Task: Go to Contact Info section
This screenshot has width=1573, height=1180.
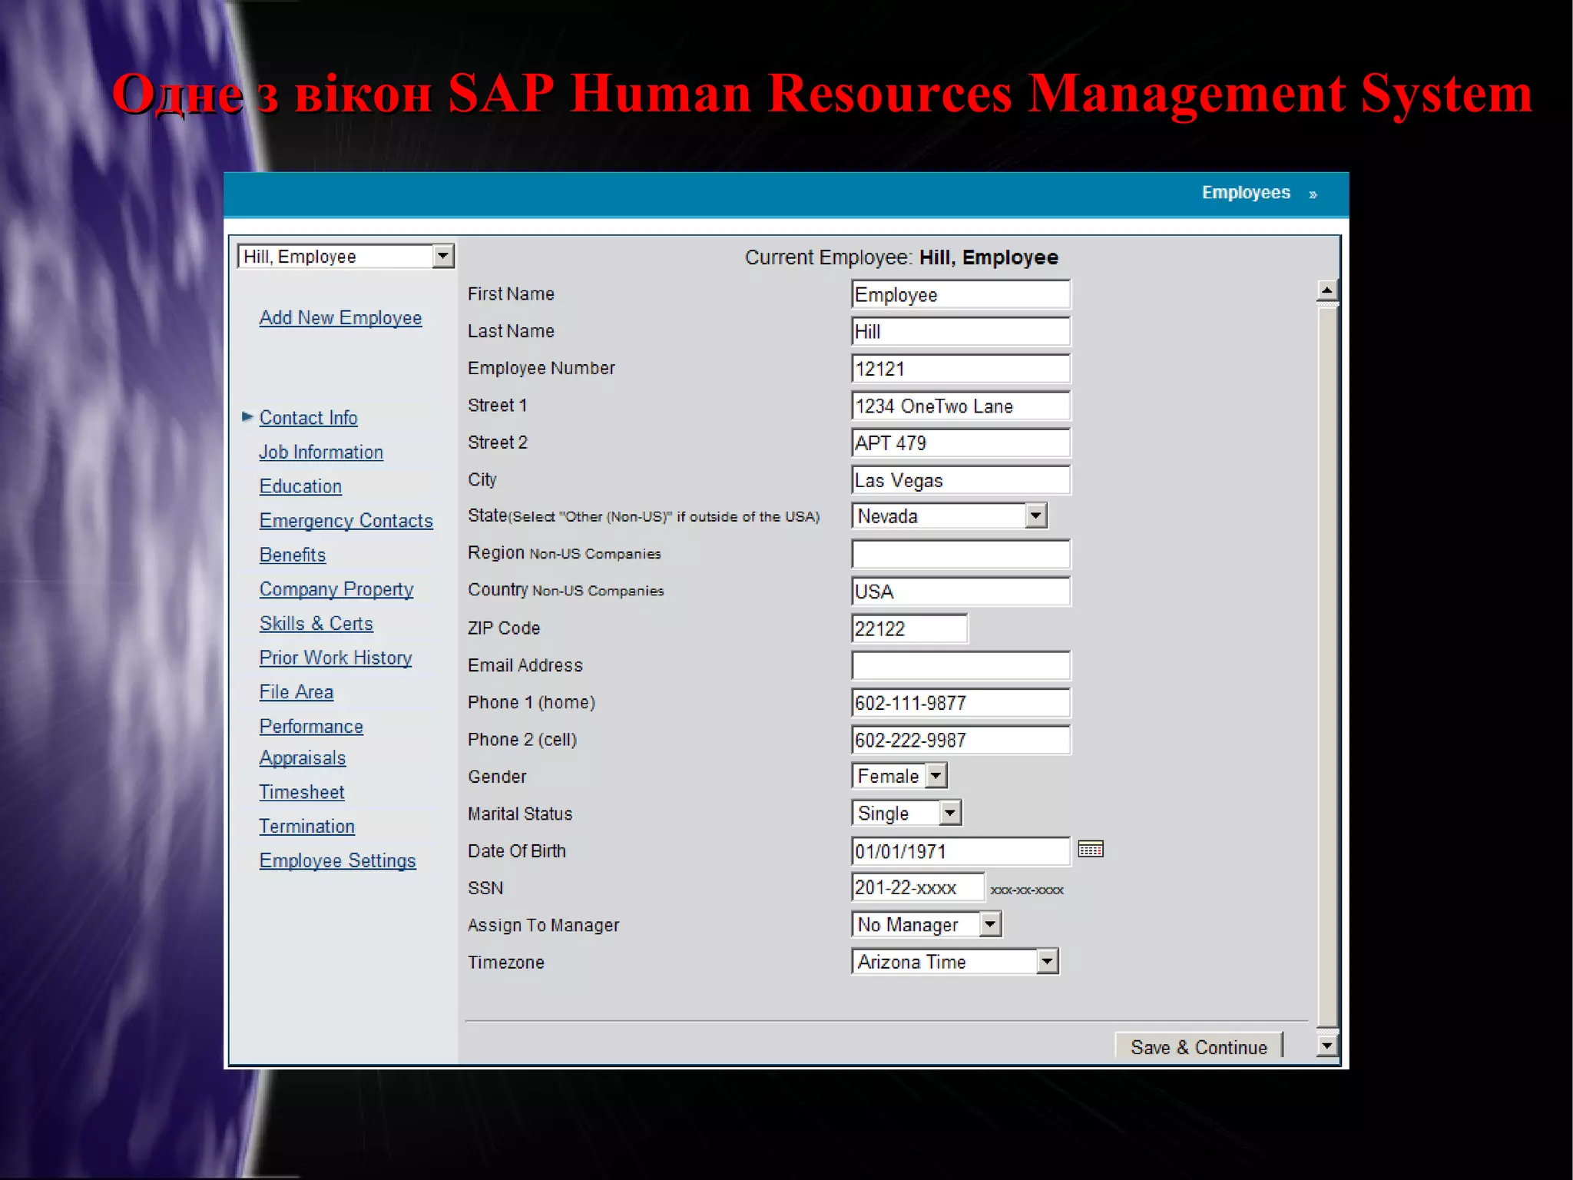Action: (308, 417)
